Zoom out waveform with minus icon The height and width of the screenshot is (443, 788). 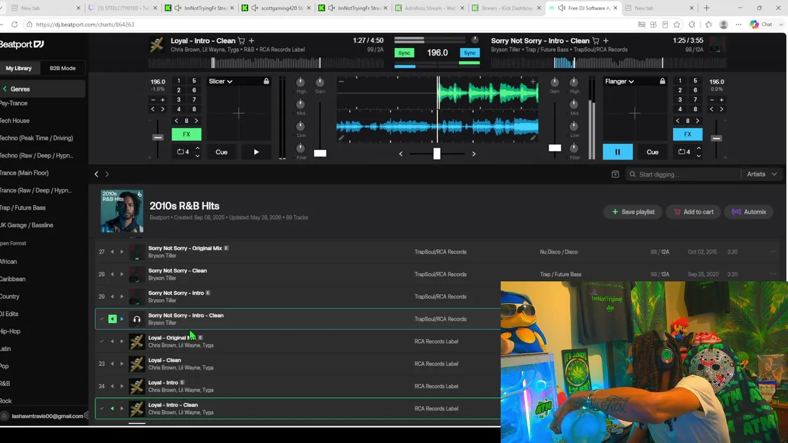tap(341, 81)
